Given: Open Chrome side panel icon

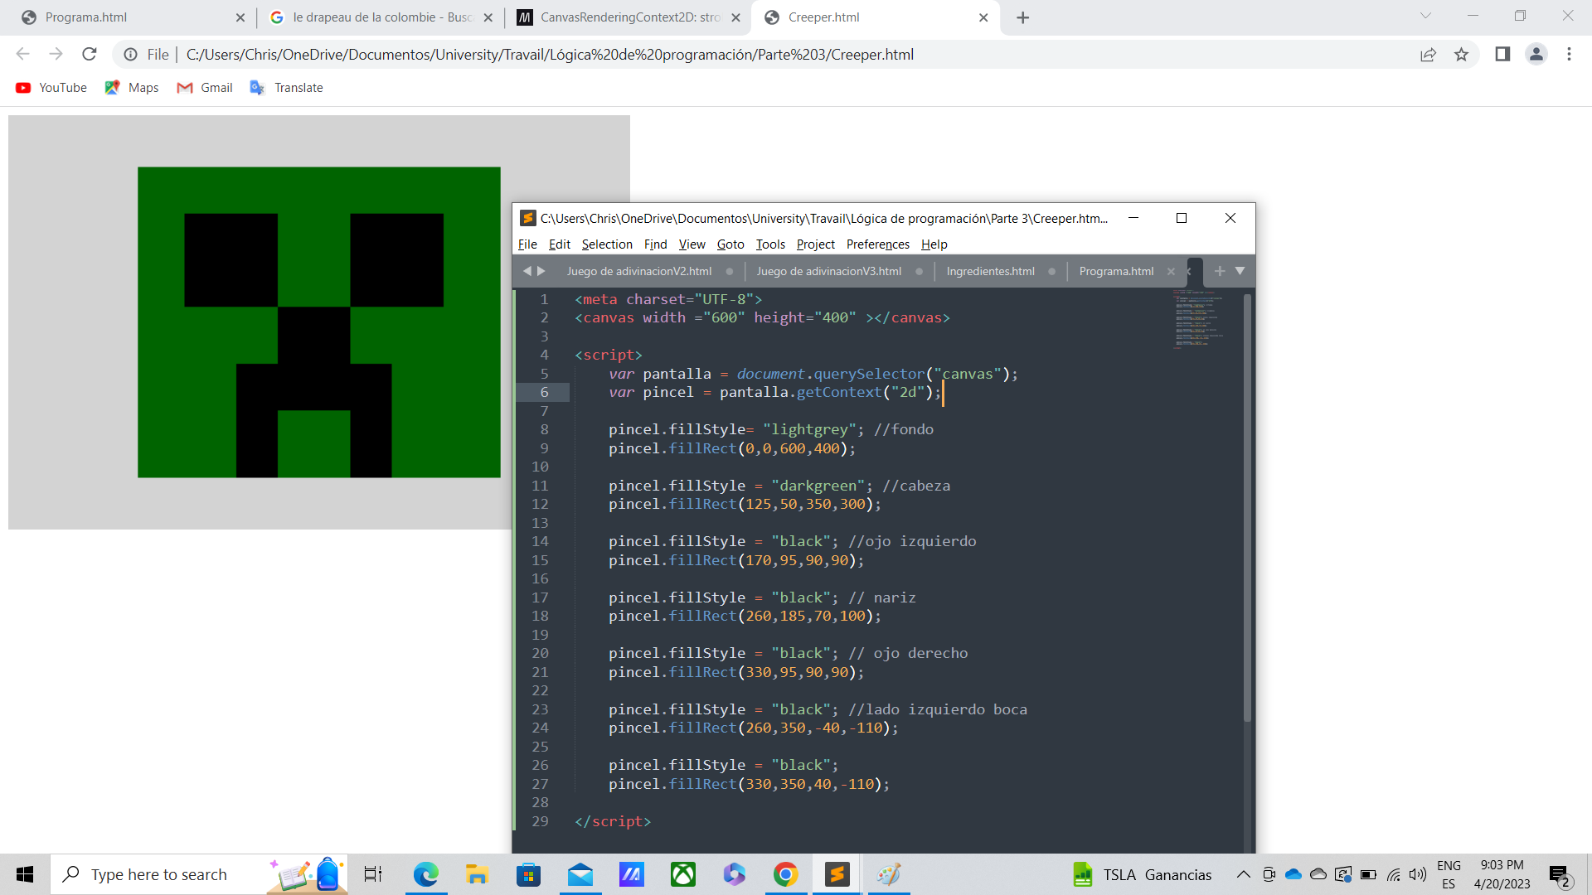Looking at the screenshot, I should point(1502,54).
